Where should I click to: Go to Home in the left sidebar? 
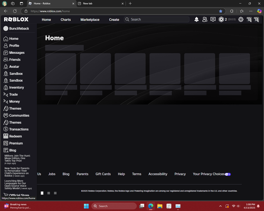coord(11,39)
